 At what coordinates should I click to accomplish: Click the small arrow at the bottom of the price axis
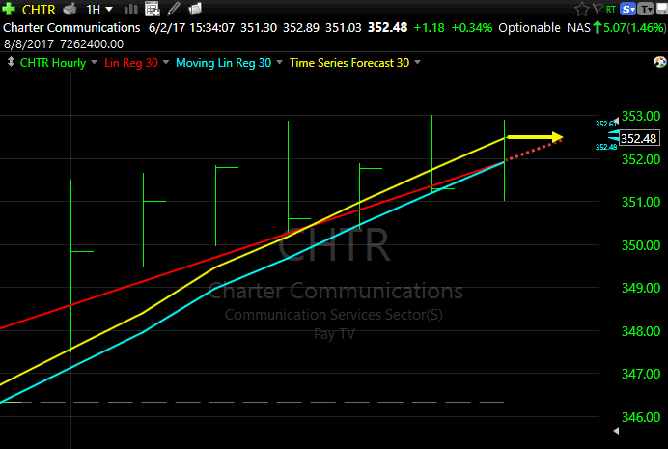(x=616, y=431)
